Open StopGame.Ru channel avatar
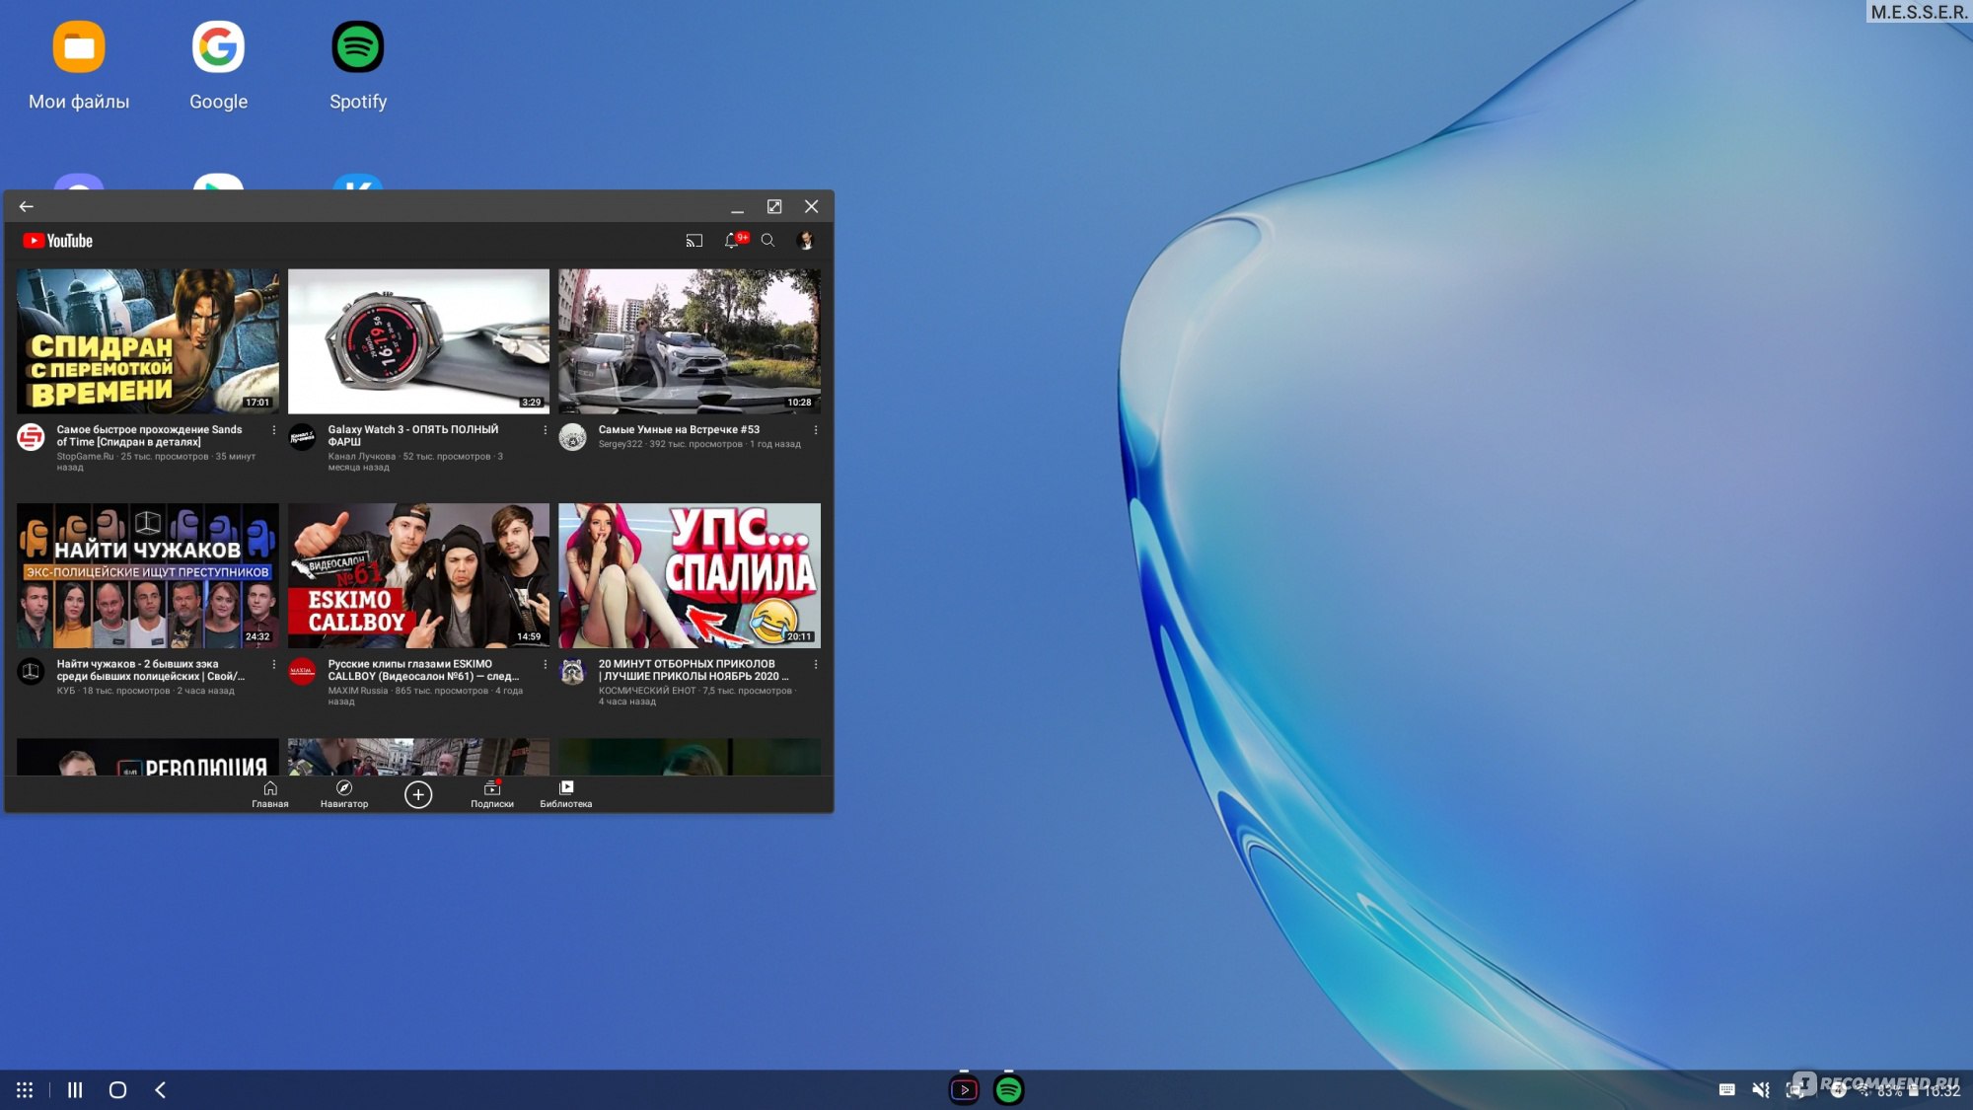The image size is (1973, 1110). click(x=32, y=436)
